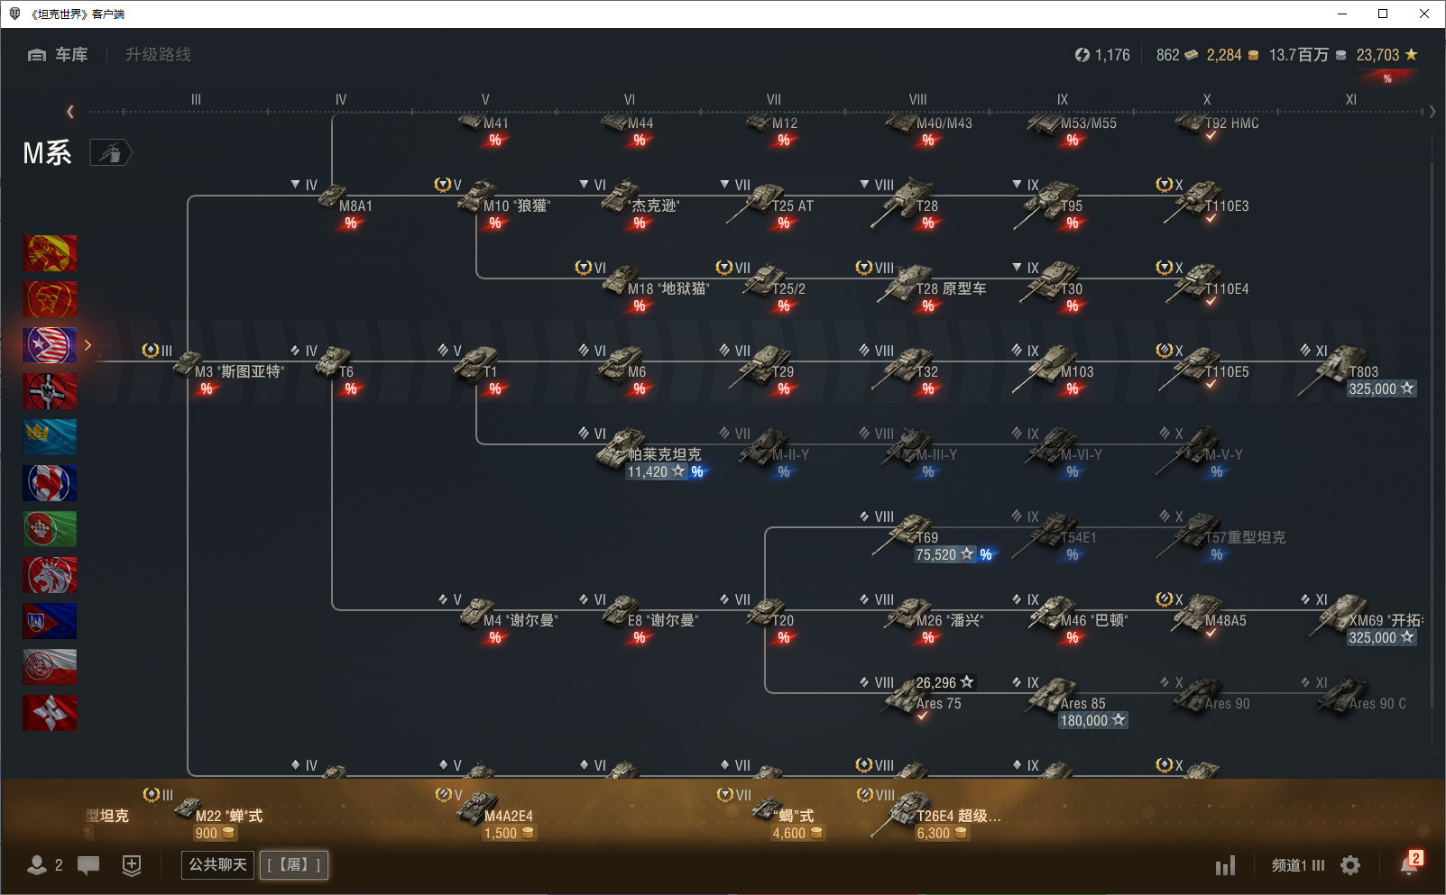Click the star experience icon beside 23,703
This screenshot has height=895, width=1446.
(x=1411, y=54)
